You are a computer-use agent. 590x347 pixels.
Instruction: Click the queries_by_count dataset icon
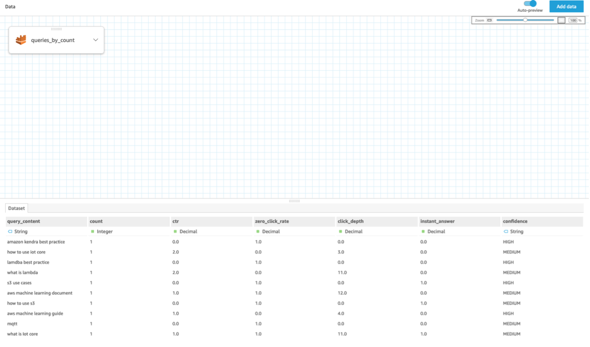pyautogui.click(x=21, y=40)
